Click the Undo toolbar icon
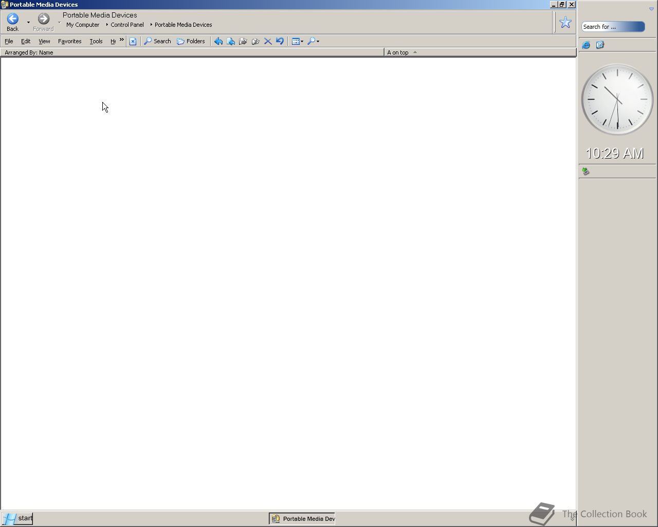The image size is (658, 527). click(280, 41)
